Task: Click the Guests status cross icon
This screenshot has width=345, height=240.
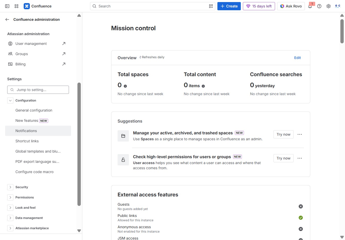Action: (301, 206)
